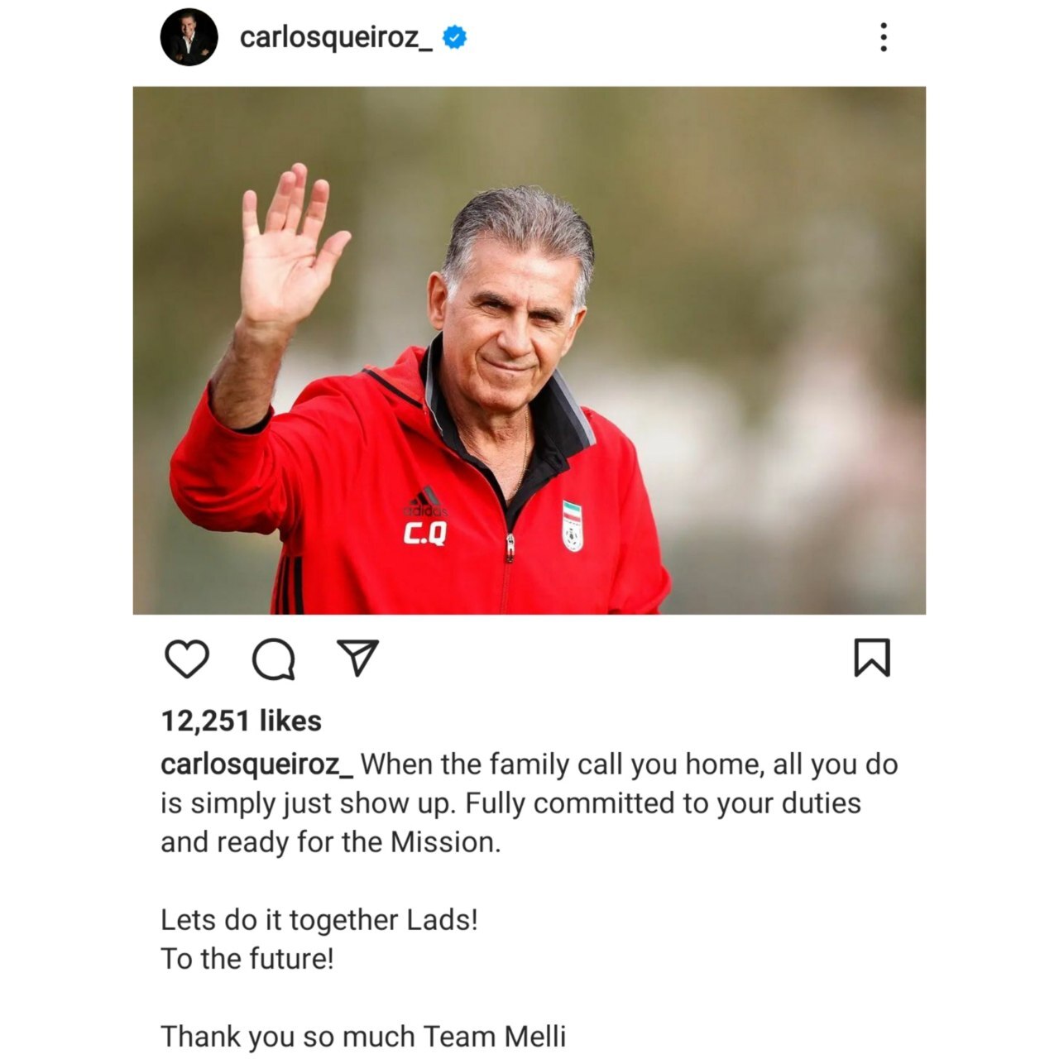View who liked via 12,251 likes
This screenshot has height=1059, width=1059.
[241, 721]
